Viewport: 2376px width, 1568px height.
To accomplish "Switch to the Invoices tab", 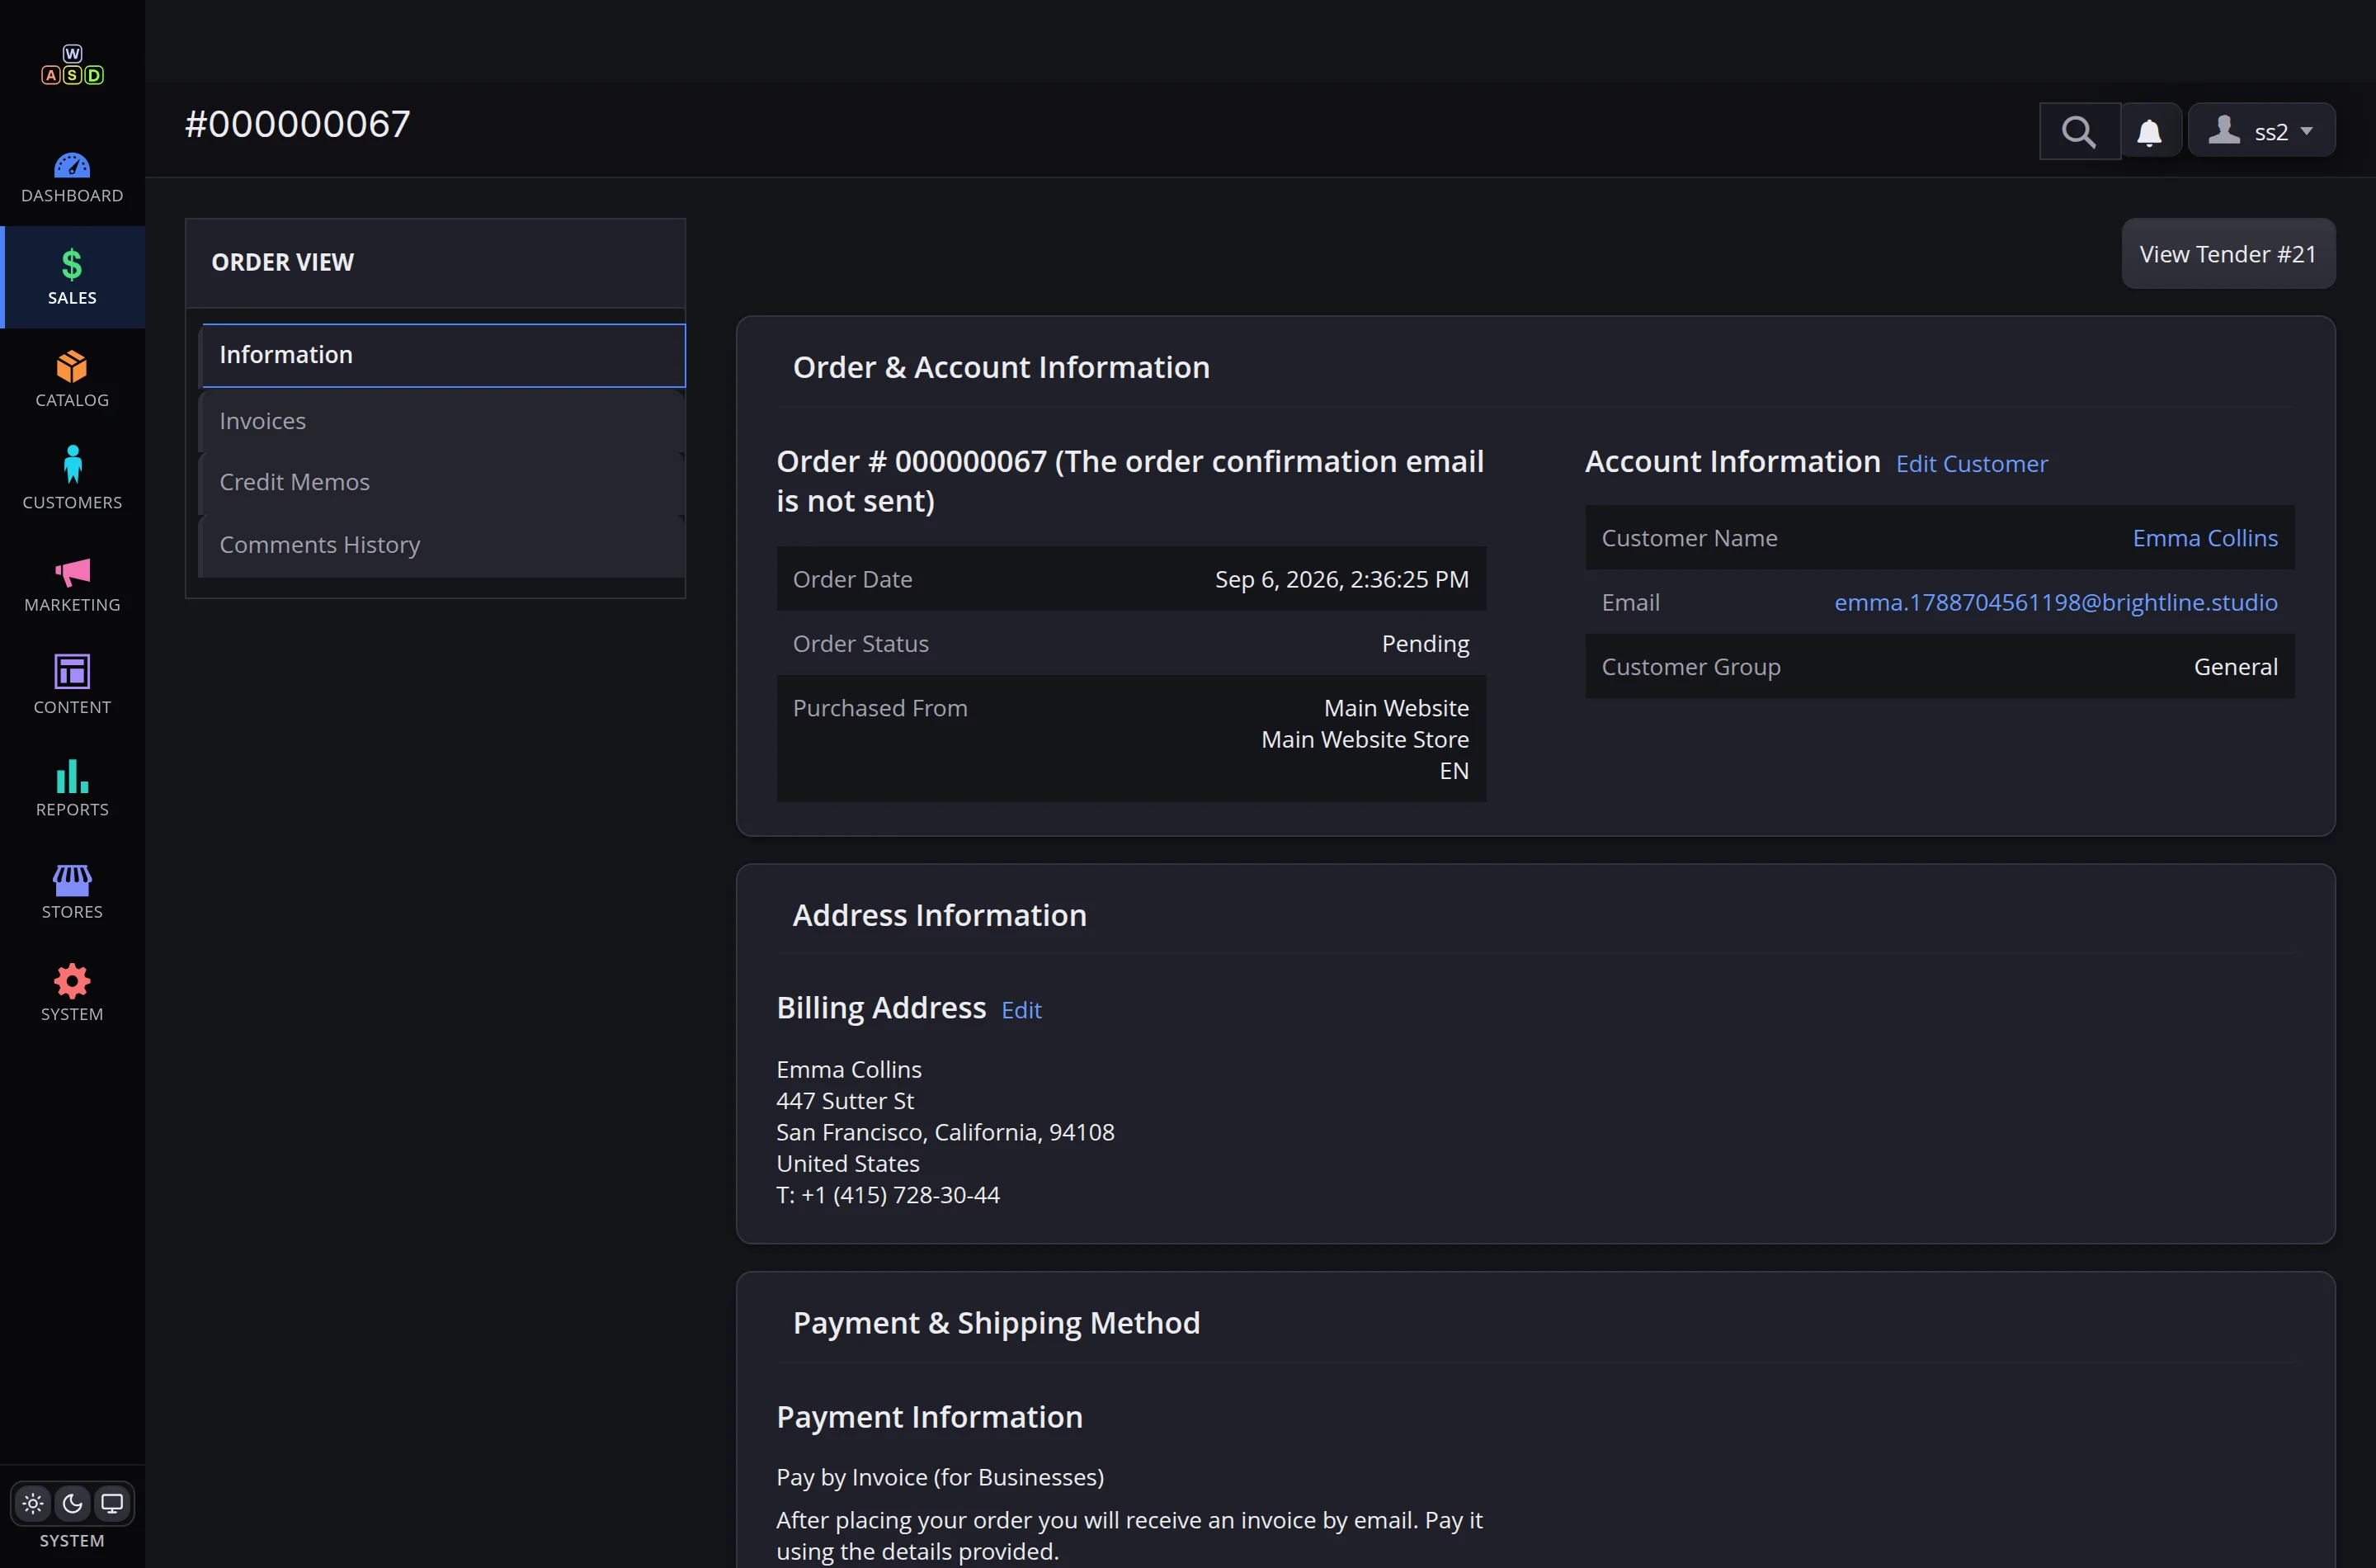I will coord(443,421).
